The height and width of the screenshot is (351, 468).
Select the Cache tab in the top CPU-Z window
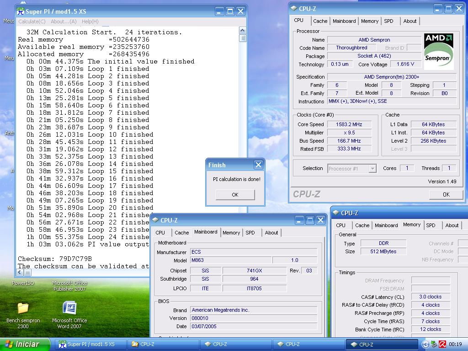(x=320, y=21)
